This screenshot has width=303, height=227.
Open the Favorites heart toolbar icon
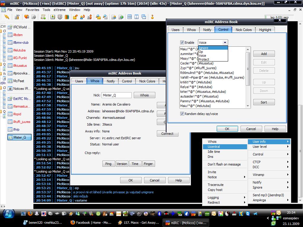pyautogui.click(x=27, y=17)
